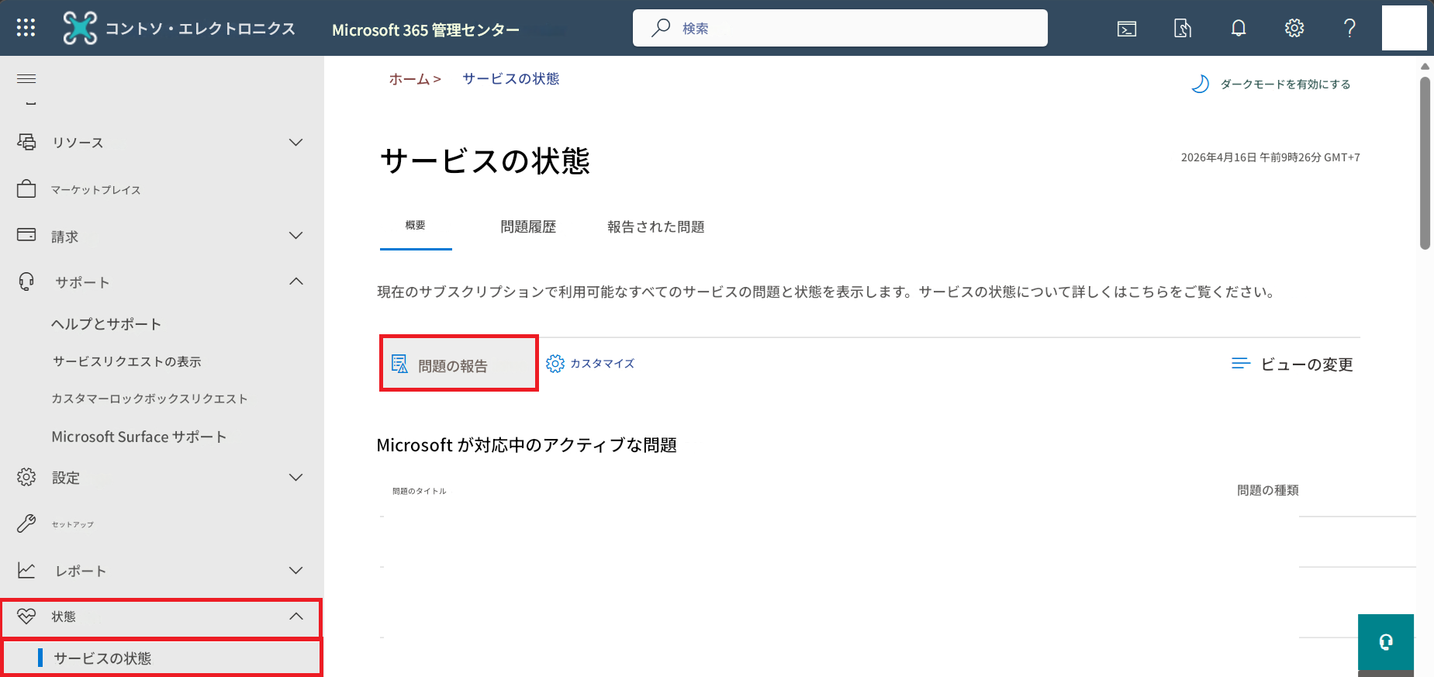Open the Cloud Shell terminal icon

(x=1127, y=29)
